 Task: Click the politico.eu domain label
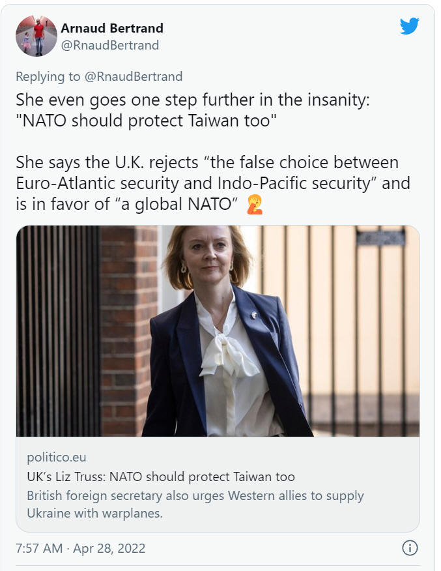pyautogui.click(x=57, y=457)
